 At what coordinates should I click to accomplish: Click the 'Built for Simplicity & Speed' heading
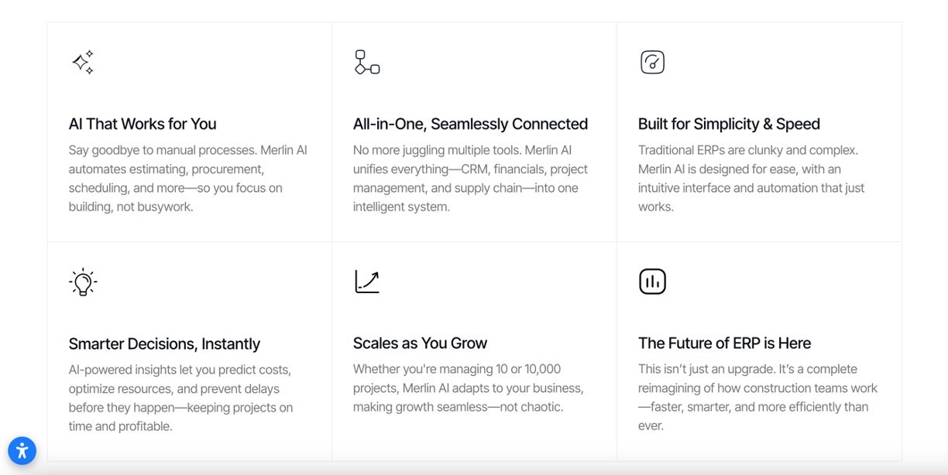729,124
